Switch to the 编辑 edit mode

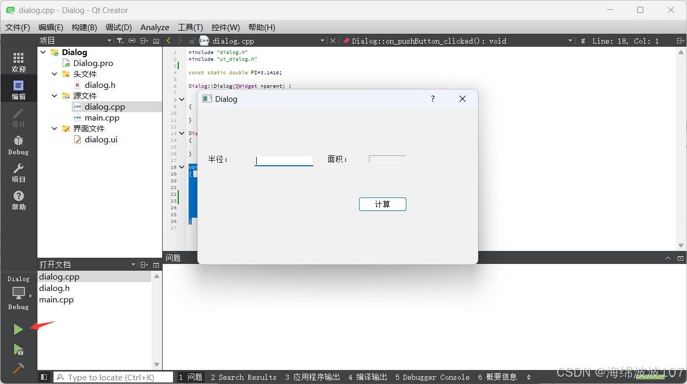[18, 90]
